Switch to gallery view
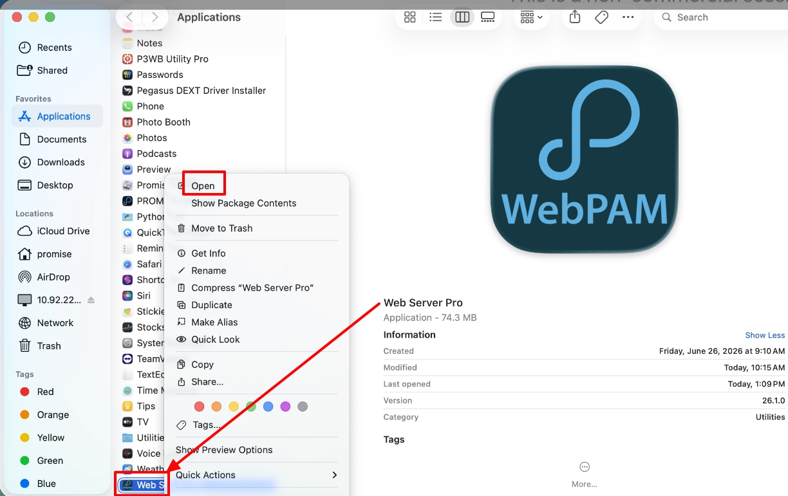The height and width of the screenshot is (496, 788). click(488, 17)
